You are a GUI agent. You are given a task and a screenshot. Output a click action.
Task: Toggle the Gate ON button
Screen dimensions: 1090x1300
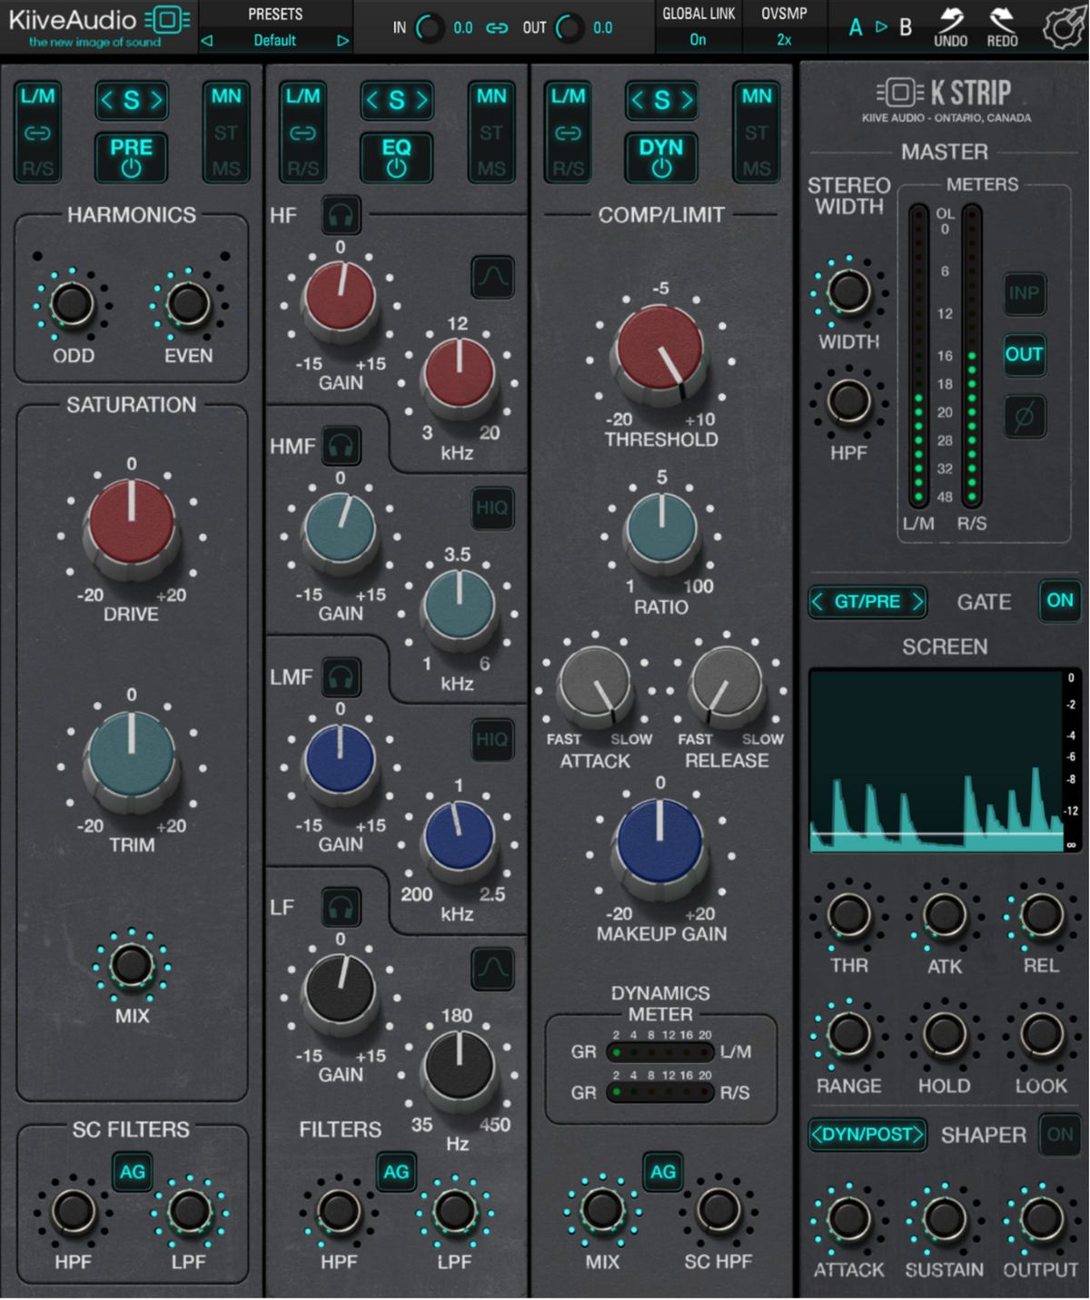tap(1060, 600)
